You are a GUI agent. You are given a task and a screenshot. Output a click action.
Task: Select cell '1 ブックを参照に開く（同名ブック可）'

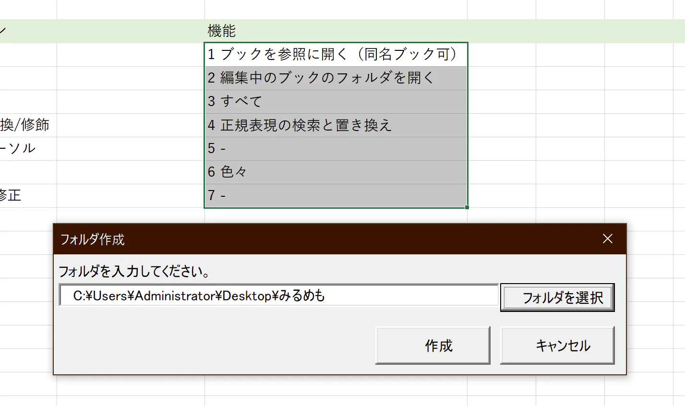pos(336,55)
